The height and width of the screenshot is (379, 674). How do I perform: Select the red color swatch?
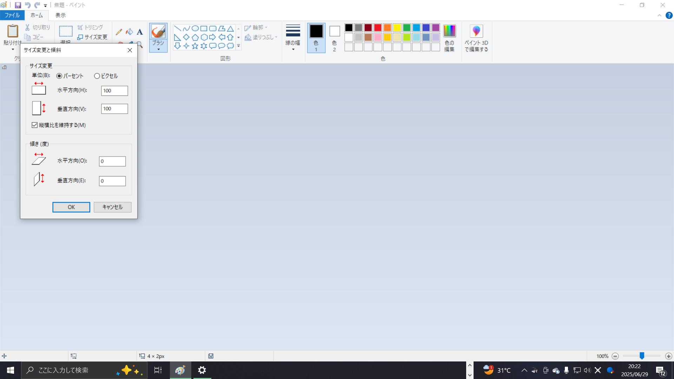tap(377, 27)
